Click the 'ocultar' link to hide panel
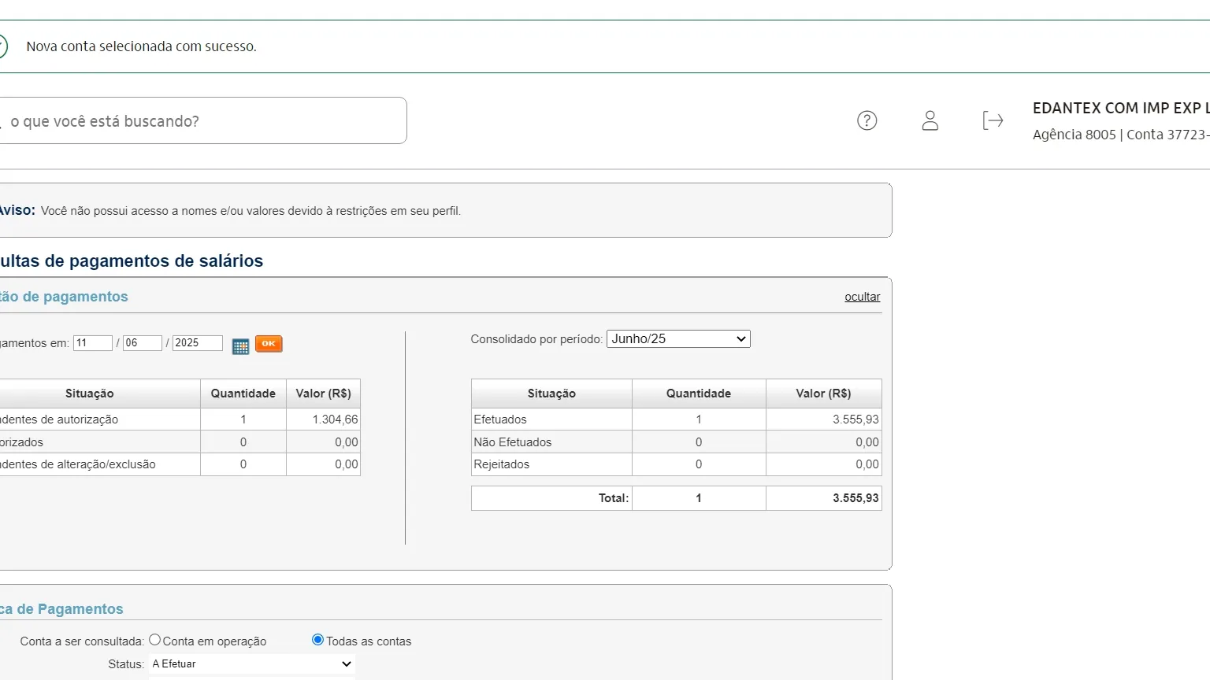Screen dimensions: 1210x680 862,297
